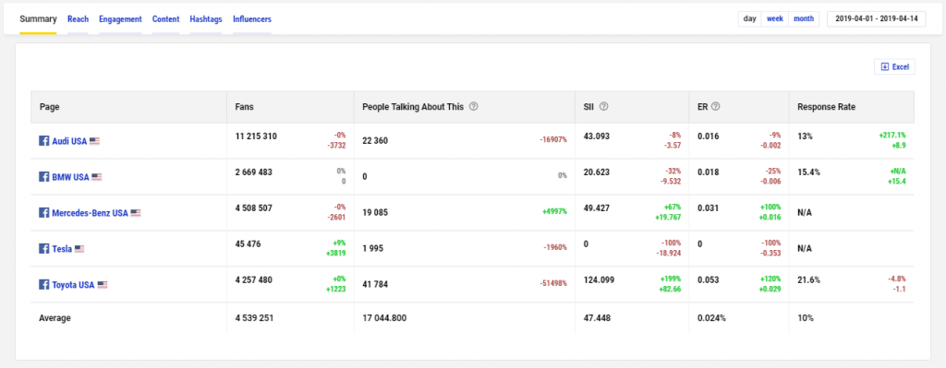Open the Tesla page link
Screen dimensions: 946x368
click(62, 249)
